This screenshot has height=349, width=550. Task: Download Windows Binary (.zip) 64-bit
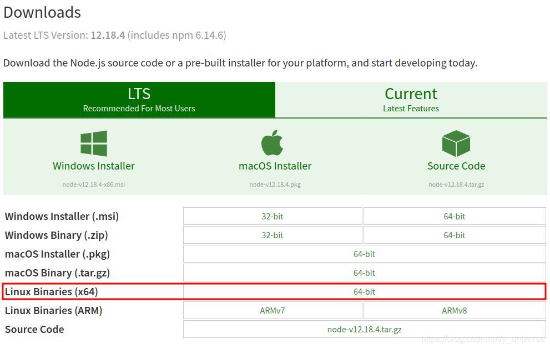tap(455, 235)
